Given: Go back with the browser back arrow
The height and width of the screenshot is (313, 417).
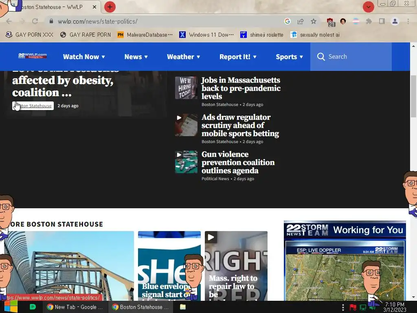Looking at the screenshot, I should click(9, 21).
